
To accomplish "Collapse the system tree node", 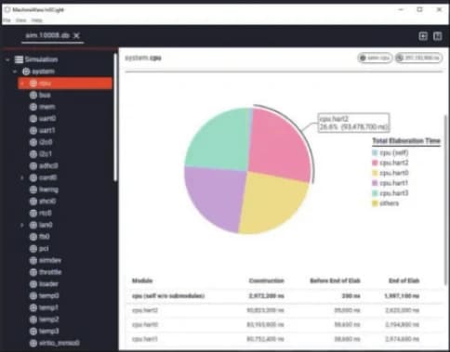I will 15,72.
